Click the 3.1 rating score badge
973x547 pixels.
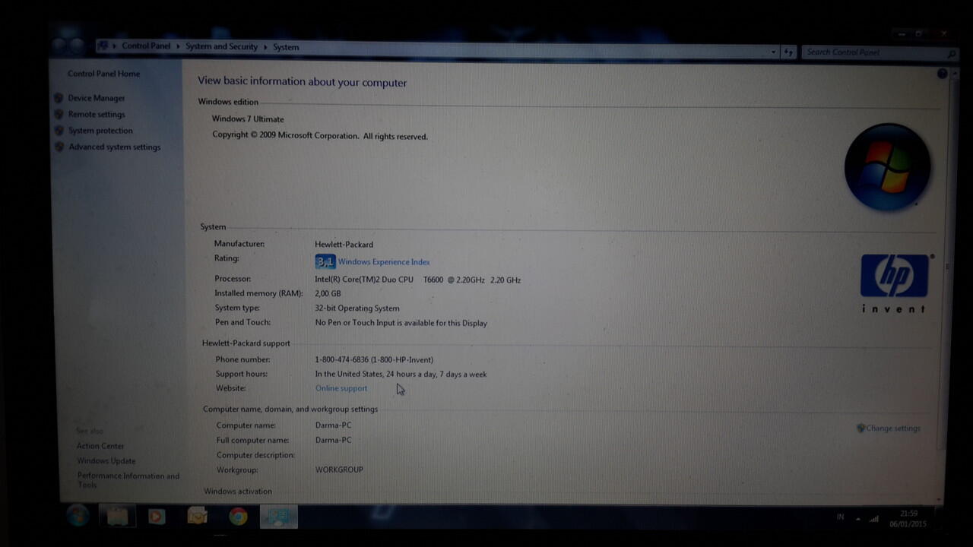tap(325, 262)
